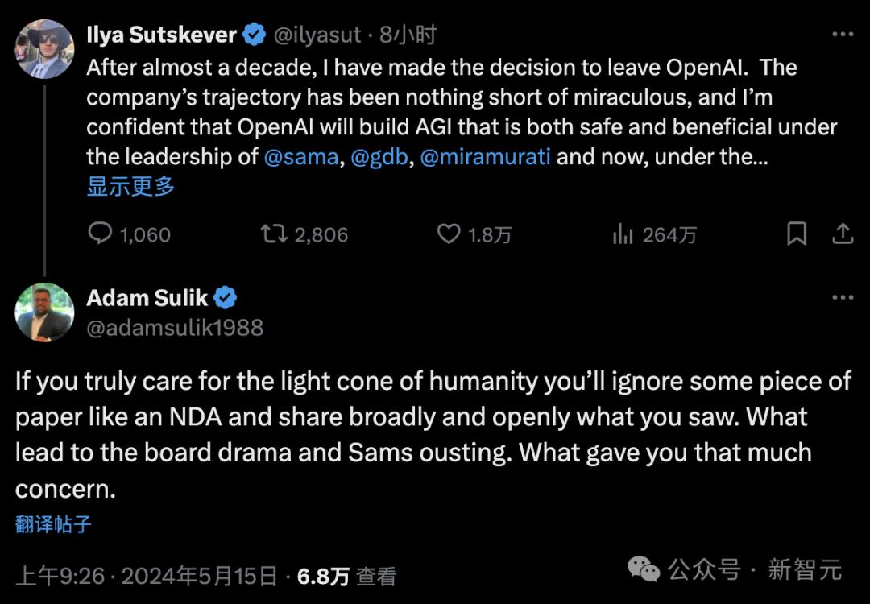Click the Ilya Sutskever display name

(x=161, y=35)
